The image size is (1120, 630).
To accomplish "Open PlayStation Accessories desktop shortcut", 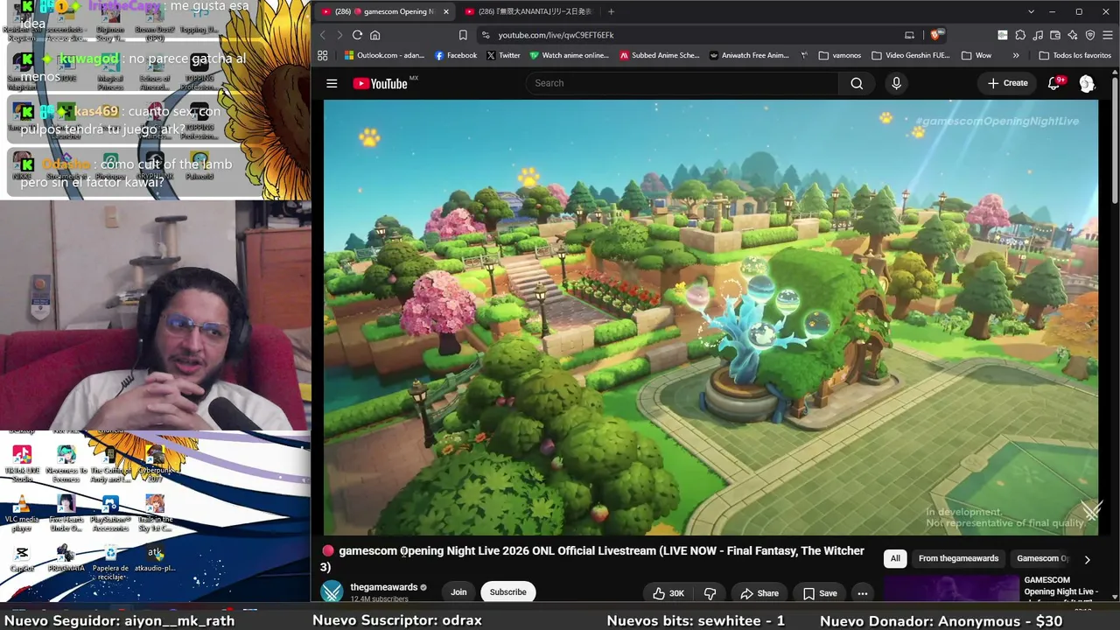I will [x=110, y=514].
